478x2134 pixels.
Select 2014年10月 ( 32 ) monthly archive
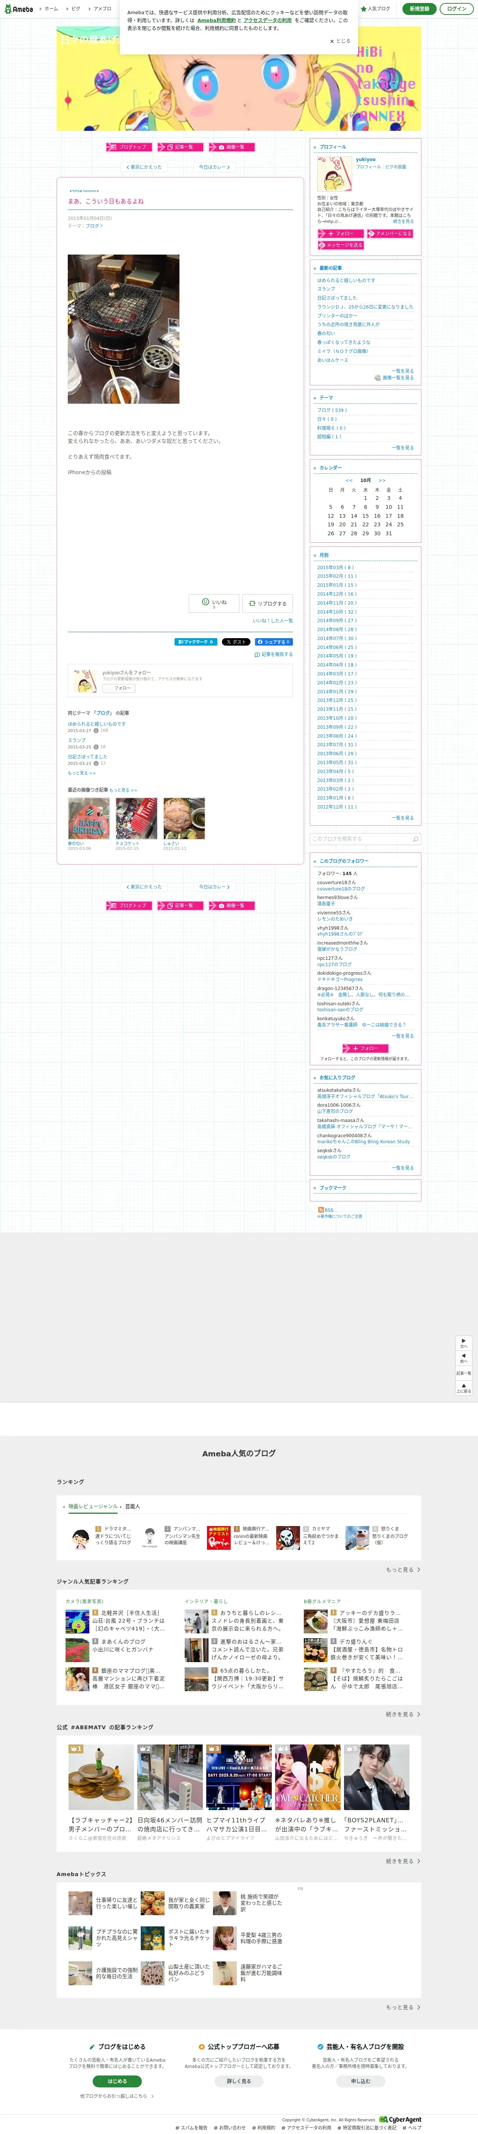coord(337,611)
